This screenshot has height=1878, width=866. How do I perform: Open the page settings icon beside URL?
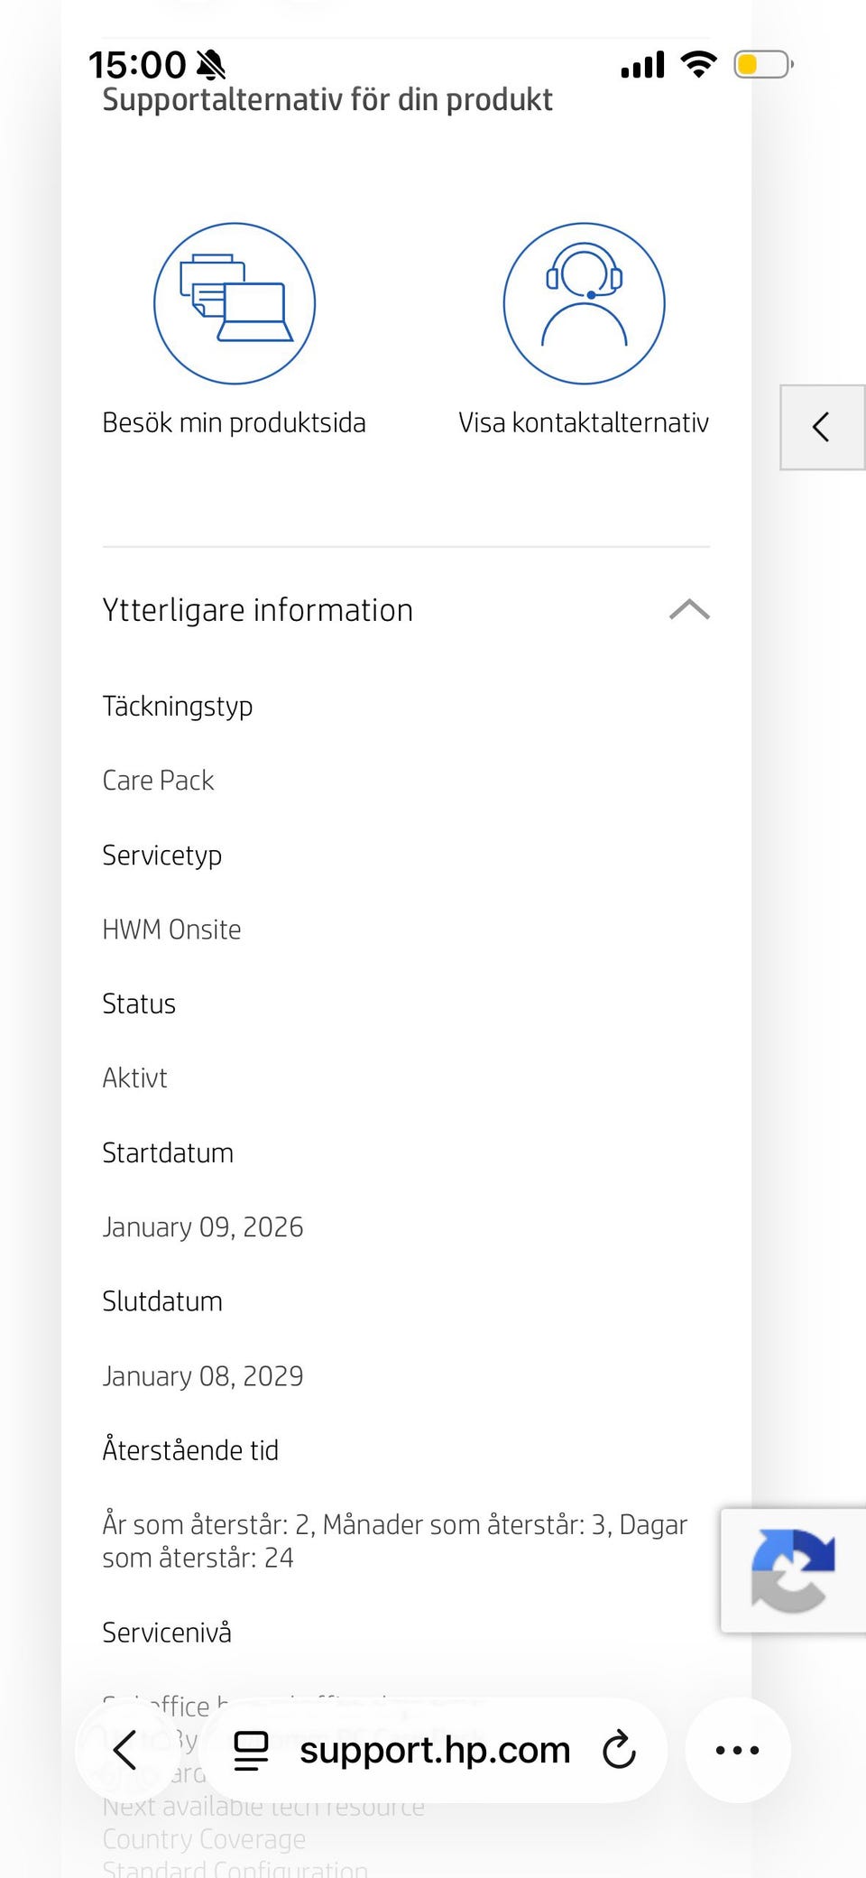tap(251, 1750)
